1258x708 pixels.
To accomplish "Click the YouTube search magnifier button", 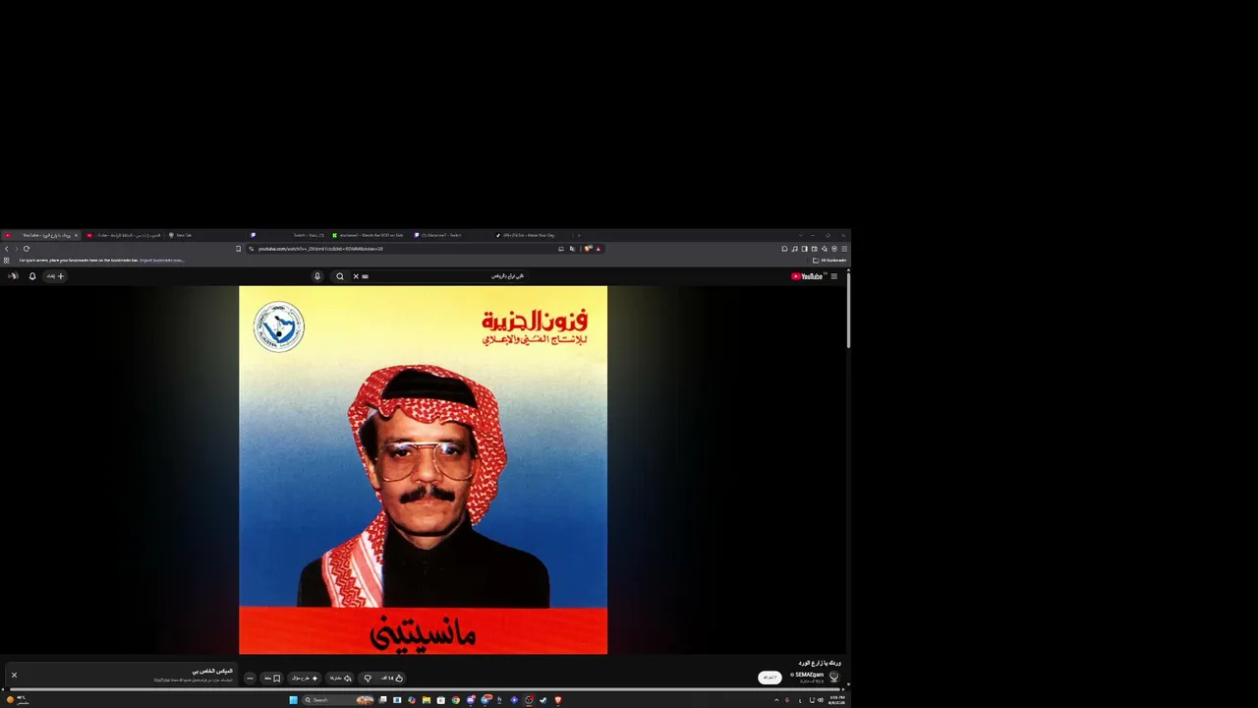I will tap(340, 276).
